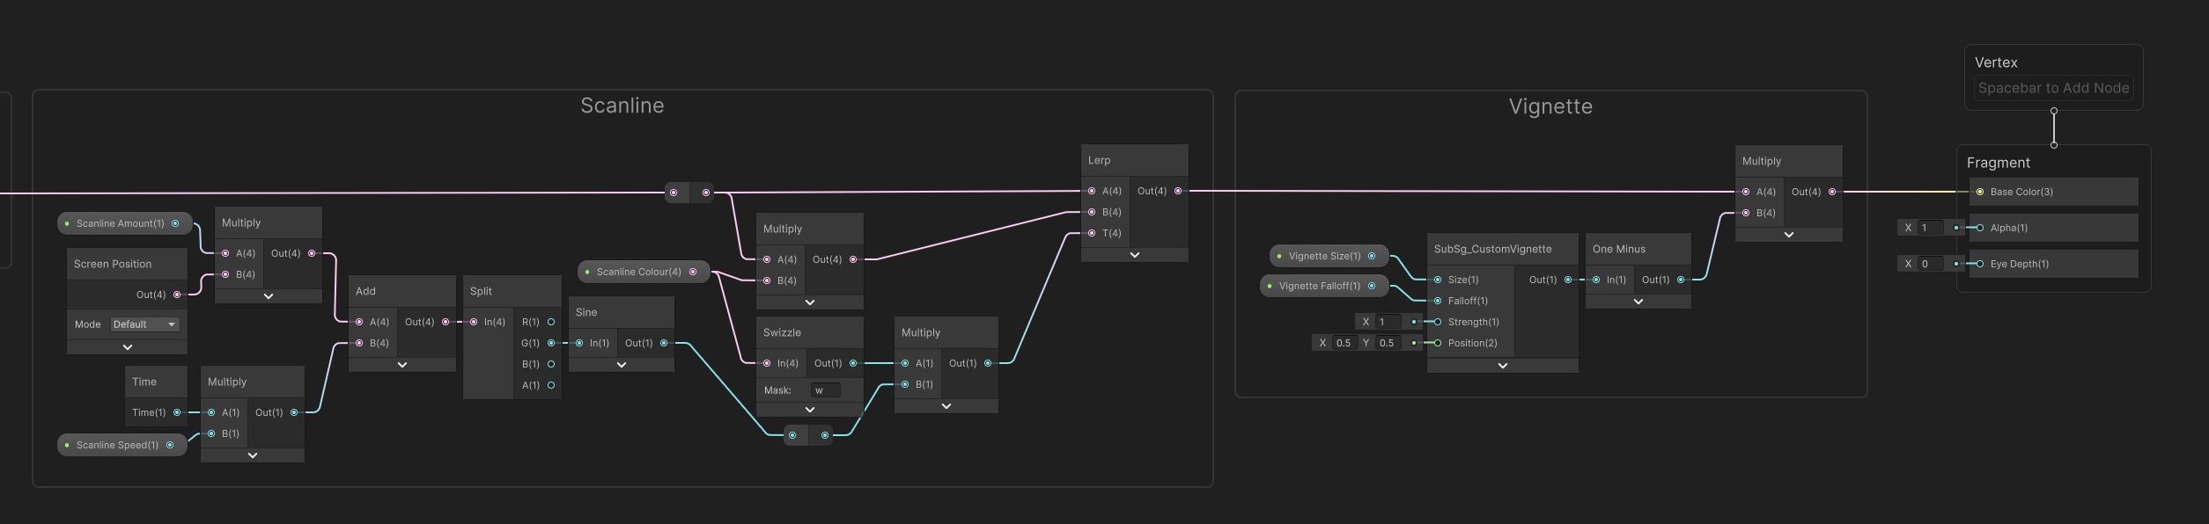Edit the Eye Depth X value field
The height and width of the screenshot is (524, 2209).
(1931, 264)
